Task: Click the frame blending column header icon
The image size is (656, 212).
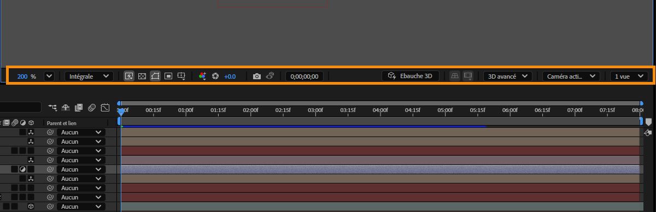Action: click(7, 123)
